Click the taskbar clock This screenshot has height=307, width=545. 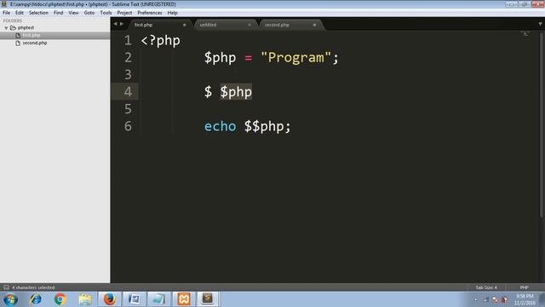coord(525,299)
